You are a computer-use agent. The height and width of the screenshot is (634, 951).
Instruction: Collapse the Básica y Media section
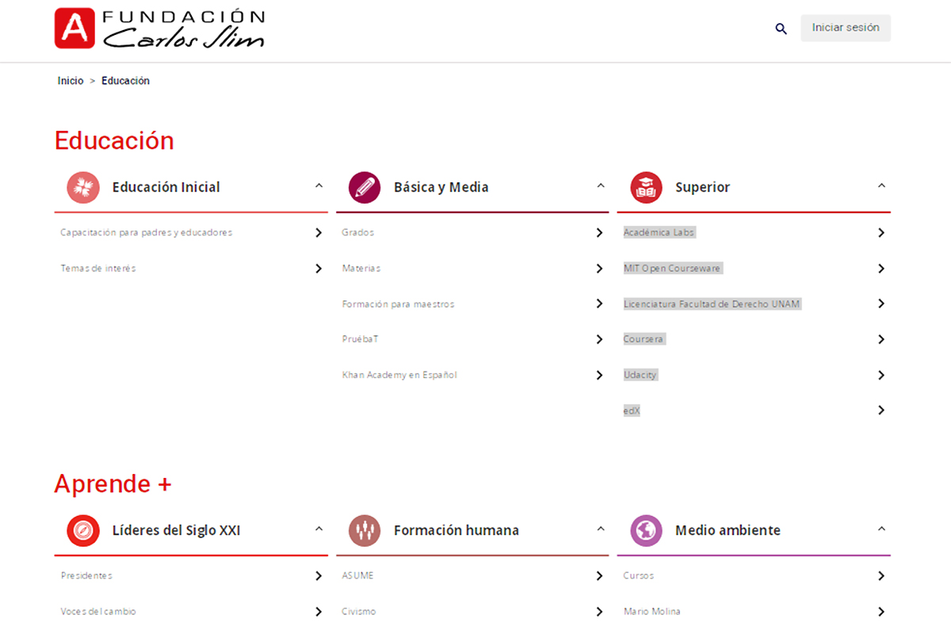click(x=600, y=186)
